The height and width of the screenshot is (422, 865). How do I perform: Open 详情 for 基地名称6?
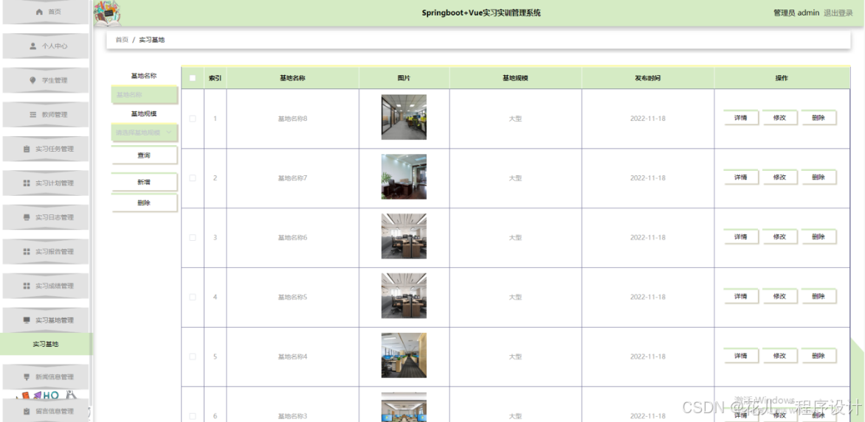coord(741,236)
